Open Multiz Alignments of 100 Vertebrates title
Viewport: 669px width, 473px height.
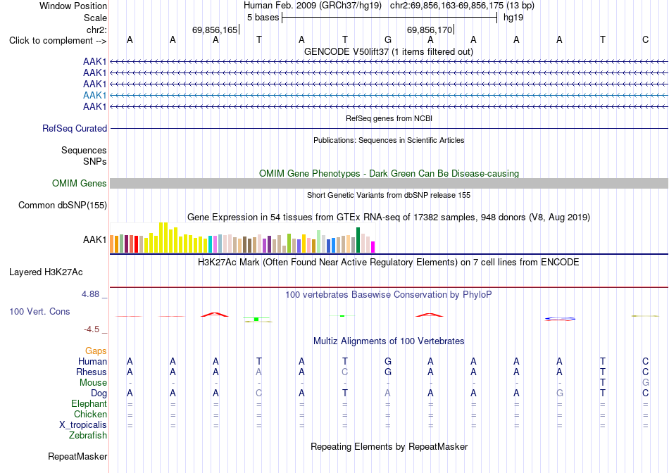pos(389,341)
